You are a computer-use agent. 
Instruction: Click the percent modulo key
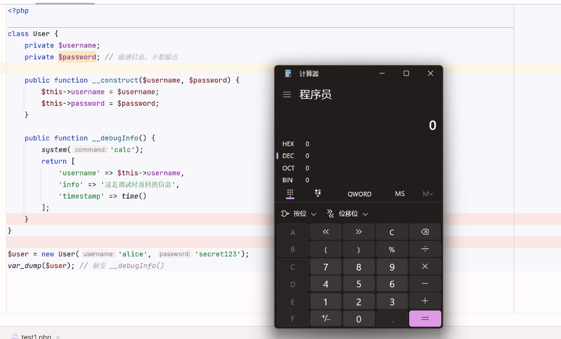392,249
